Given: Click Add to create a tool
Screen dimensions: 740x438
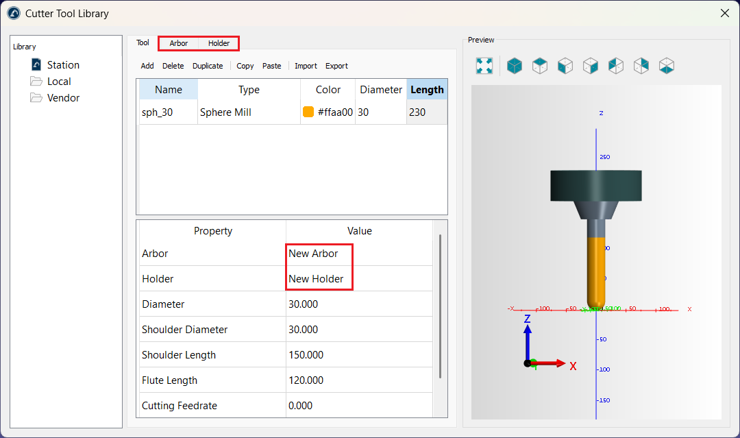Looking at the screenshot, I should pos(147,66).
